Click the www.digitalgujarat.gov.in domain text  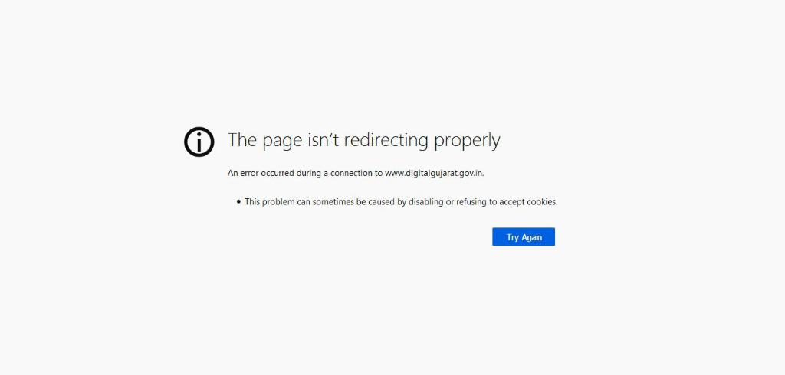(435, 174)
